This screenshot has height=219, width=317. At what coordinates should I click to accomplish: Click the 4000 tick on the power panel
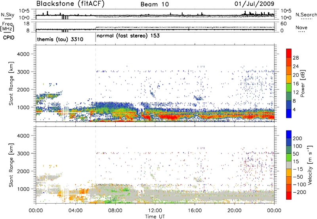pos(23,54)
